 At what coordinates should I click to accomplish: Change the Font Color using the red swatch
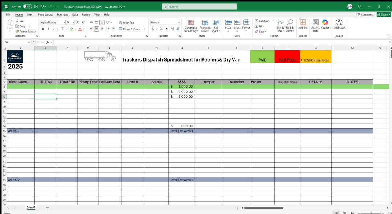(x=80, y=29)
